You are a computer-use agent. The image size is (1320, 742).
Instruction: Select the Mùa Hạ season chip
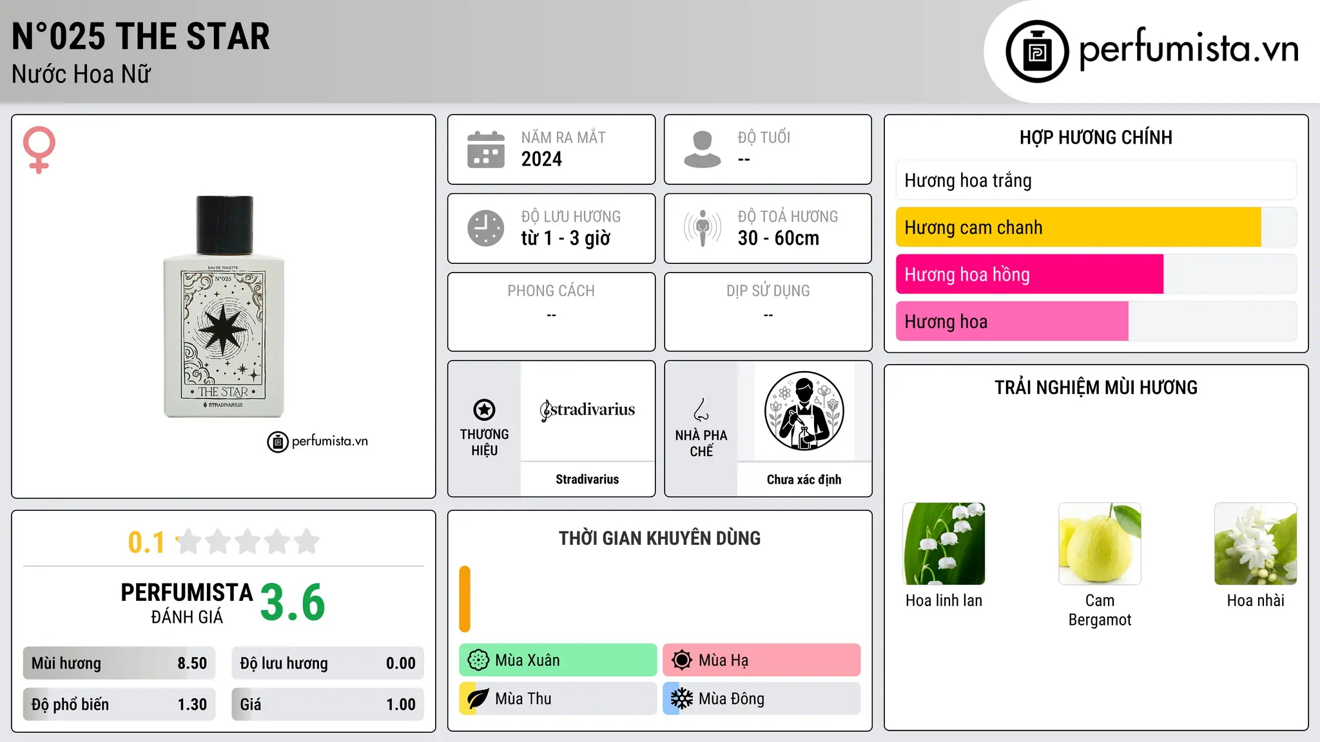click(762, 660)
